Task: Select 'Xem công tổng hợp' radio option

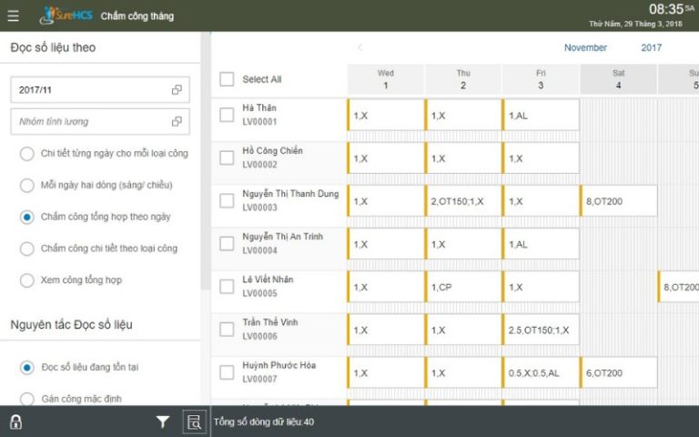Action: (27, 279)
